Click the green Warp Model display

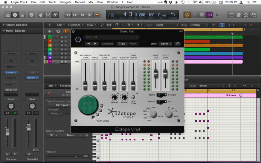pos(88,105)
